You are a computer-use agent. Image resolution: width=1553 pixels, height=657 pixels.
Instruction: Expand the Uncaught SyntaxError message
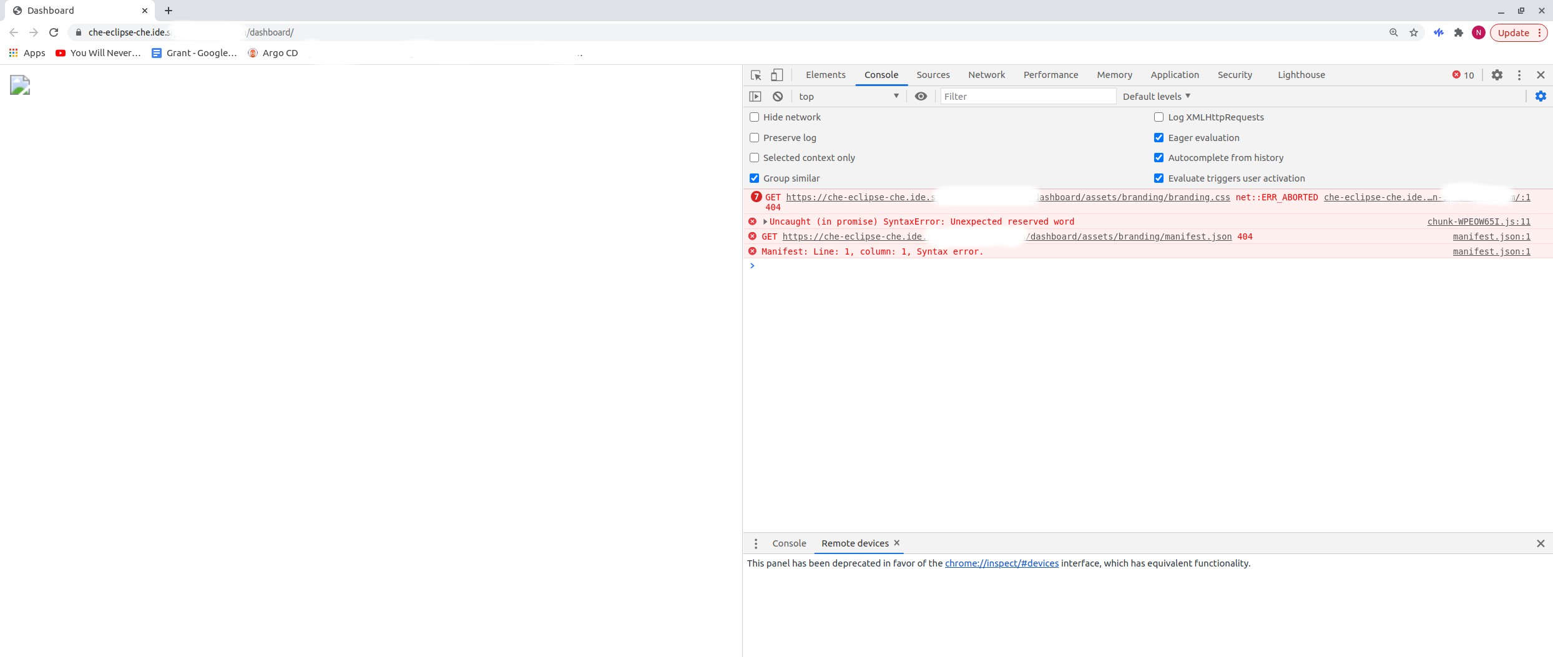(764, 221)
